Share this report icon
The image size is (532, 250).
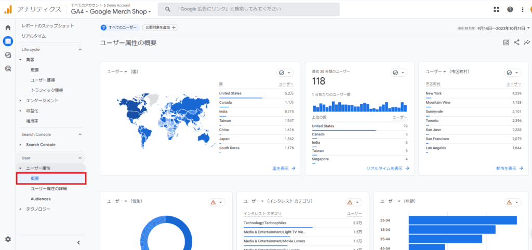click(x=516, y=43)
